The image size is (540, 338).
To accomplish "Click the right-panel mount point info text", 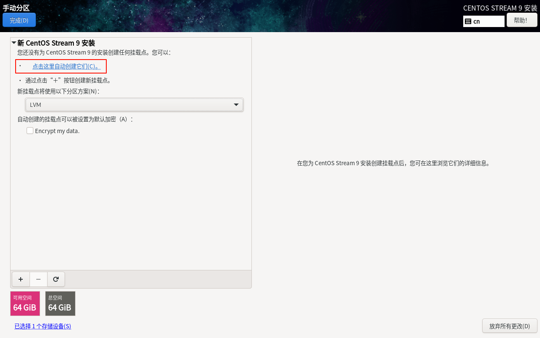I will tap(394, 163).
